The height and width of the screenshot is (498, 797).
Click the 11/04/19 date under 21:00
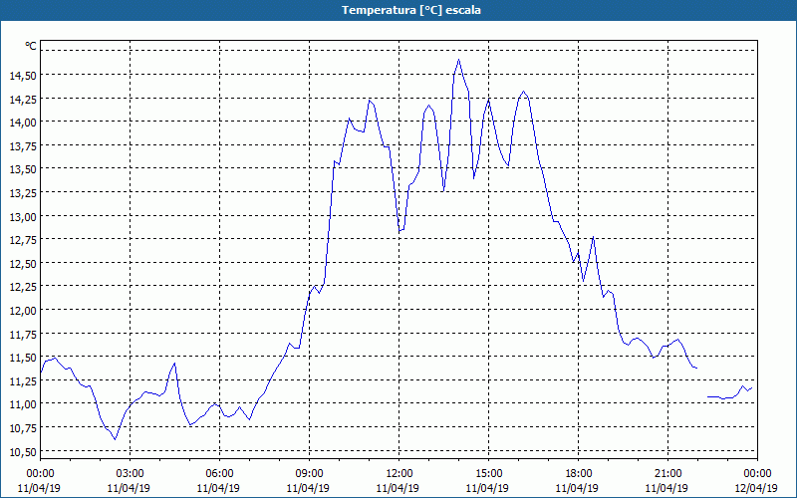point(666,488)
